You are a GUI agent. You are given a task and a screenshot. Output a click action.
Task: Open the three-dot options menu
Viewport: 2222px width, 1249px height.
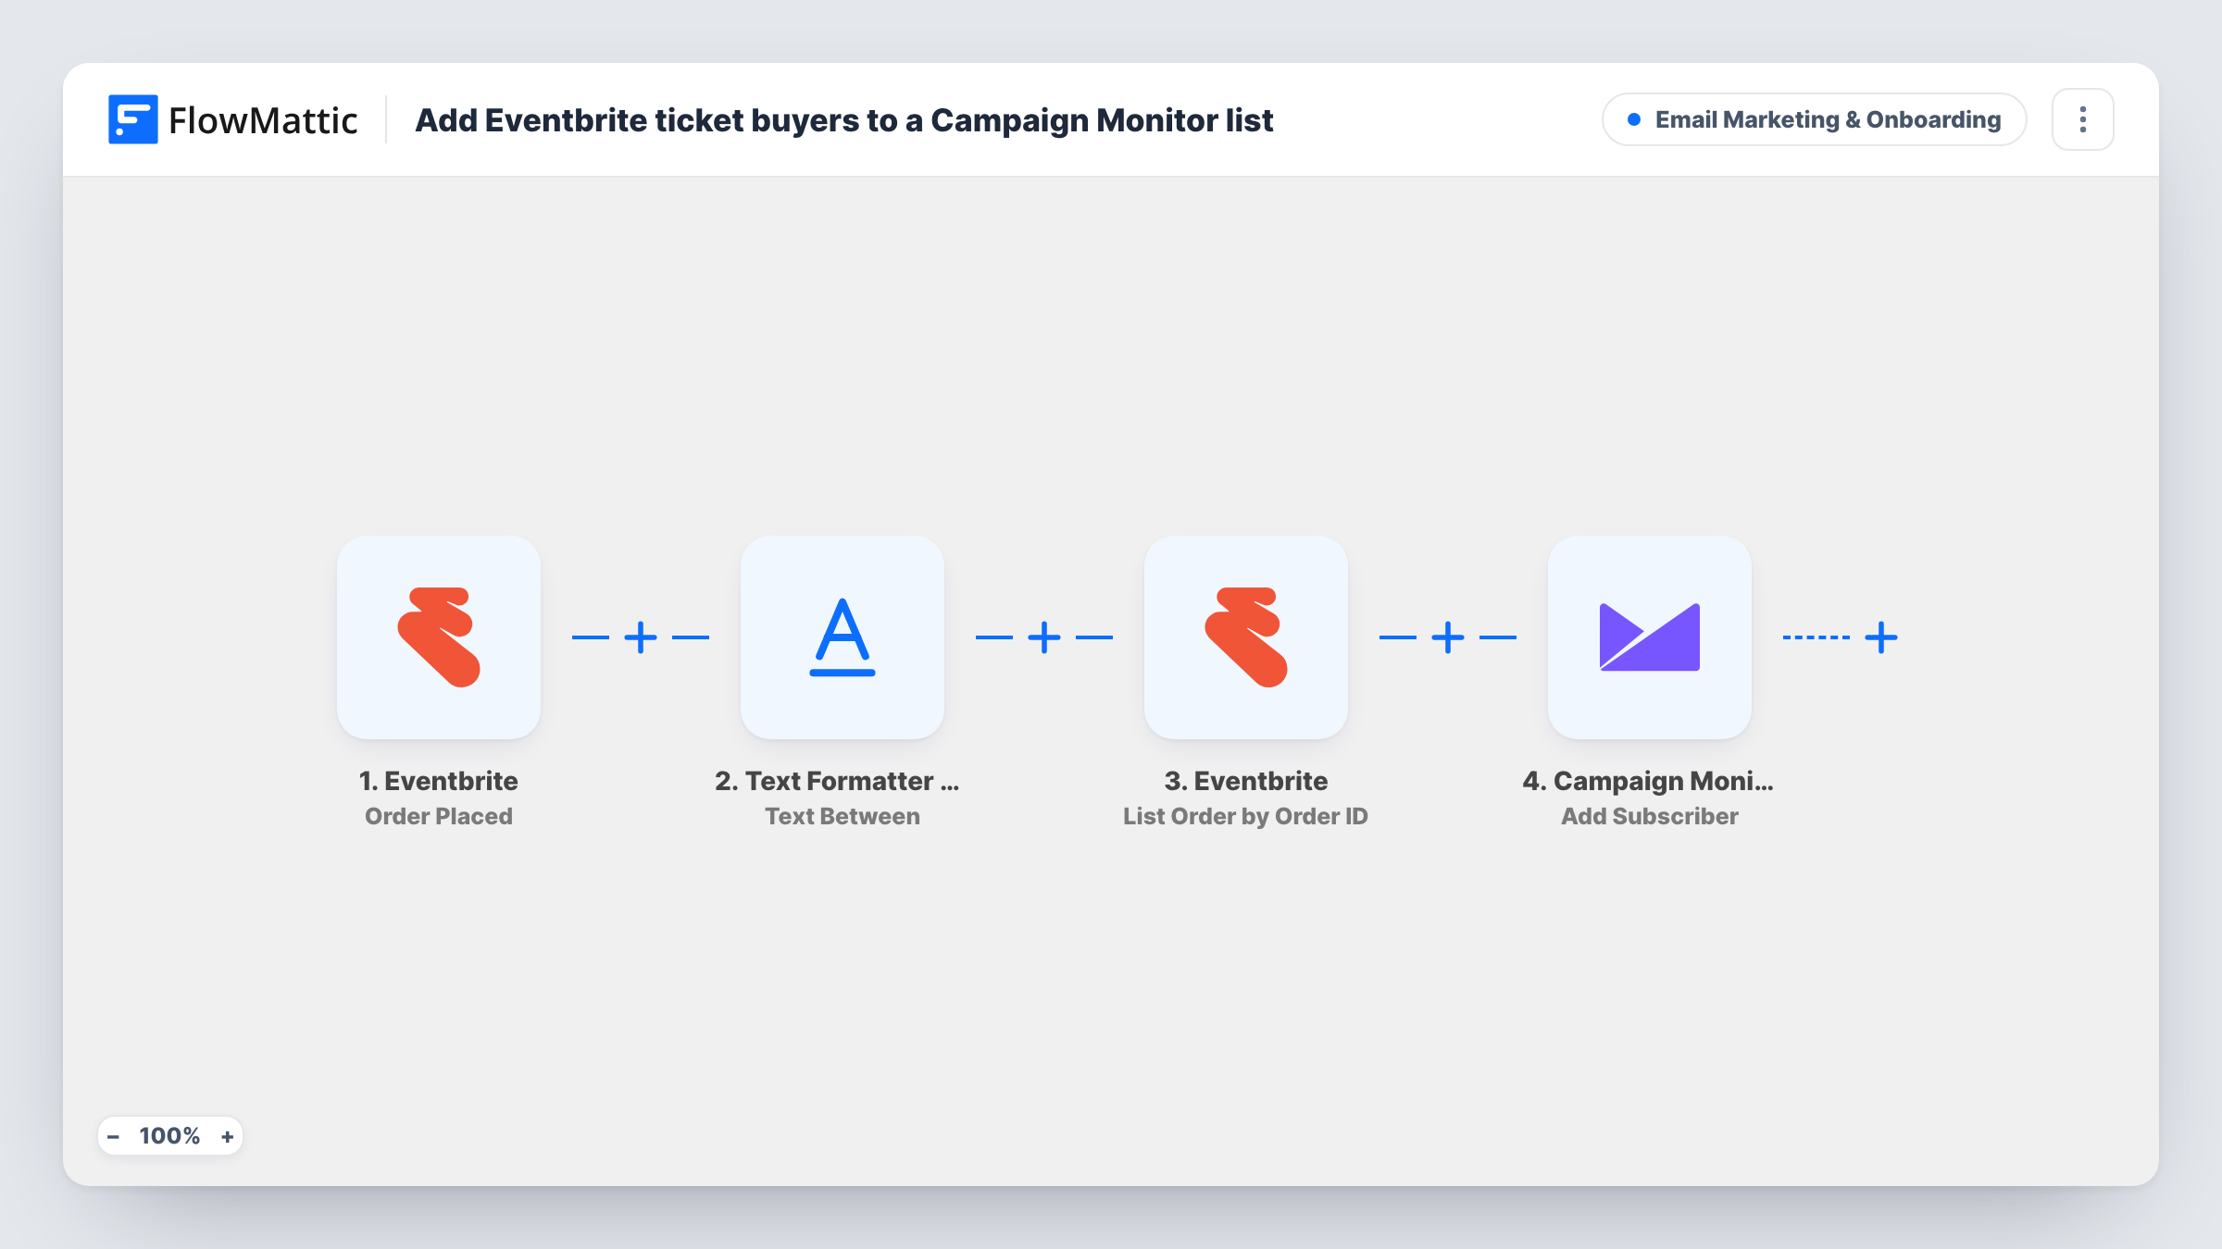pos(2083,119)
